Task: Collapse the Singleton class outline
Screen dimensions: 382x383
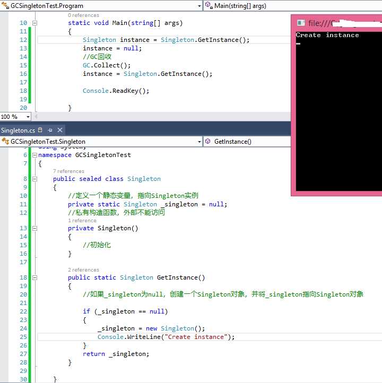Action: point(34,179)
